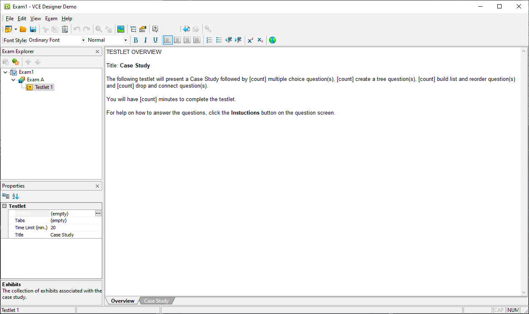Viewport: 529px width, 314px height.
Task: Click the greyed forward-arrow icon
Action: point(196,29)
